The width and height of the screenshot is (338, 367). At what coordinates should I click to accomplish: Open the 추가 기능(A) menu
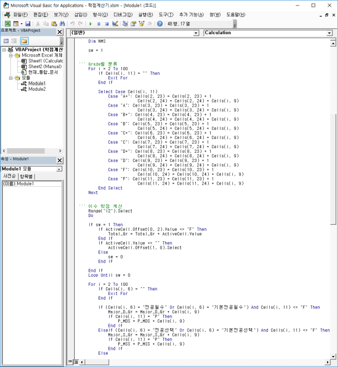(192, 15)
